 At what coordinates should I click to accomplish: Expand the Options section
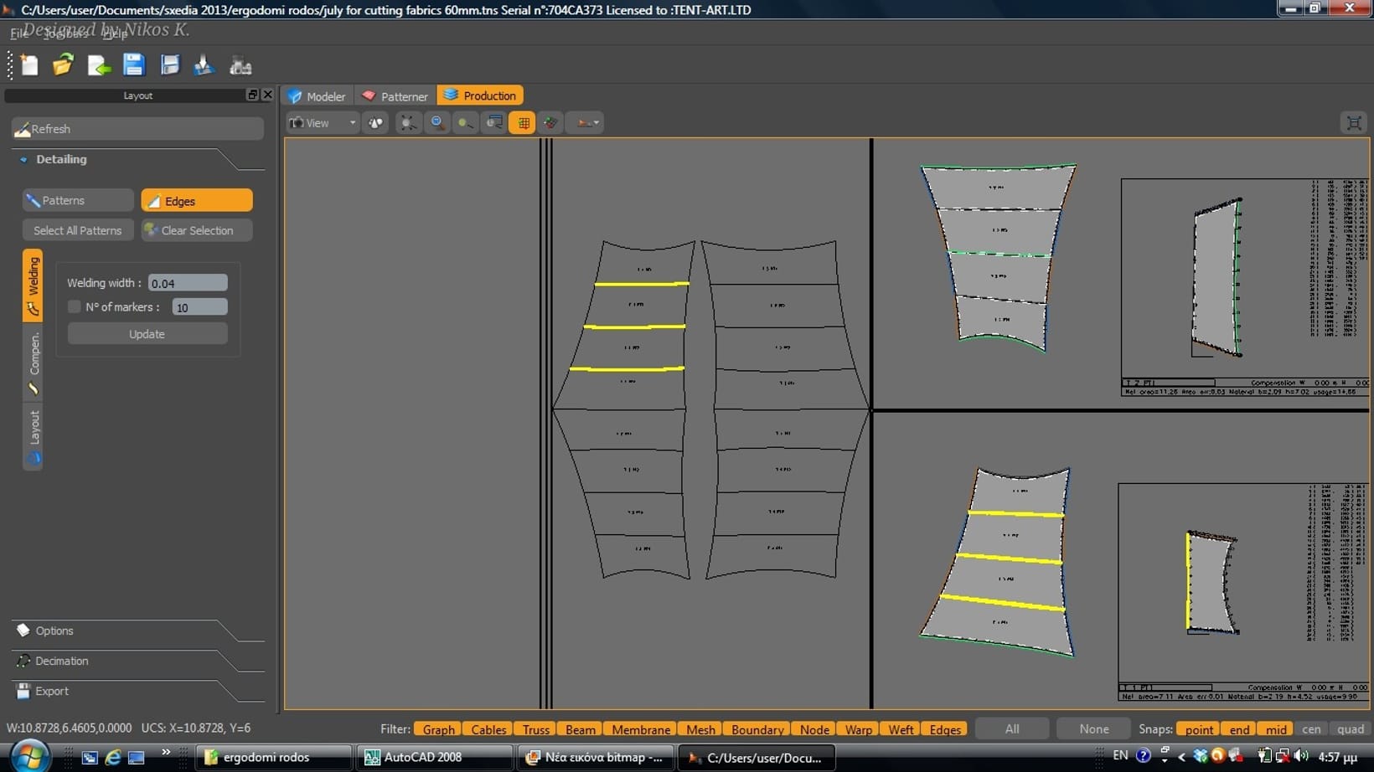pyautogui.click(x=54, y=630)
